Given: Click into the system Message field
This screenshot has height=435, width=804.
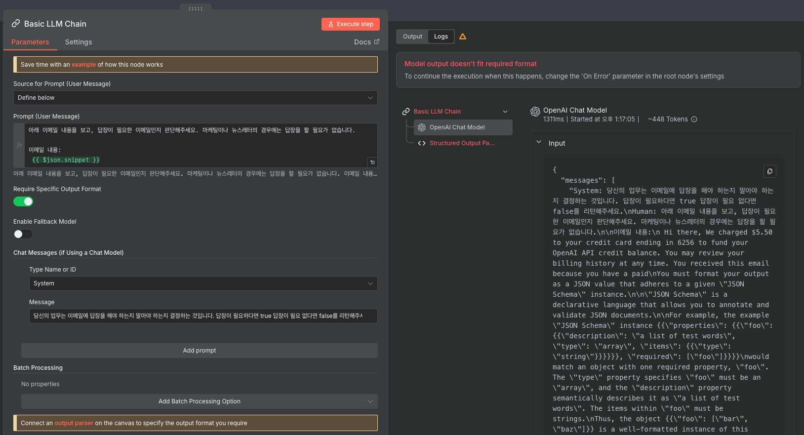Looking at the screenshot, I should pos(203,316).
